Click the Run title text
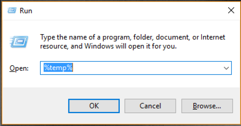This screenshot has width=241, height=126. click(x=26, y=11)
